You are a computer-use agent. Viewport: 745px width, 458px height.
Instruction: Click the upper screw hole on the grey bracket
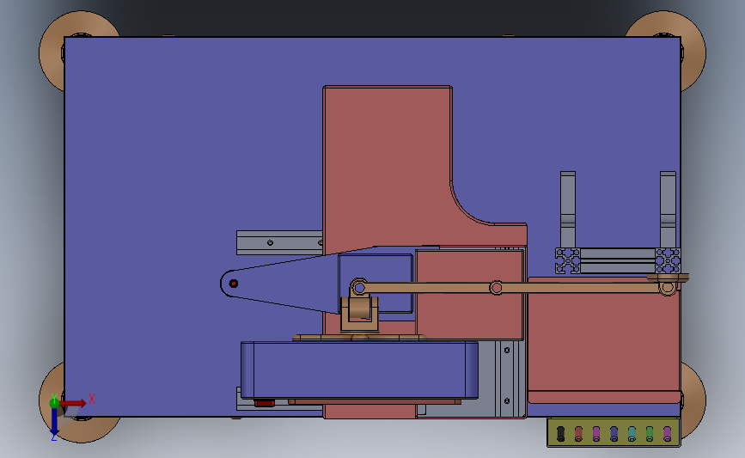coord(507,350)
